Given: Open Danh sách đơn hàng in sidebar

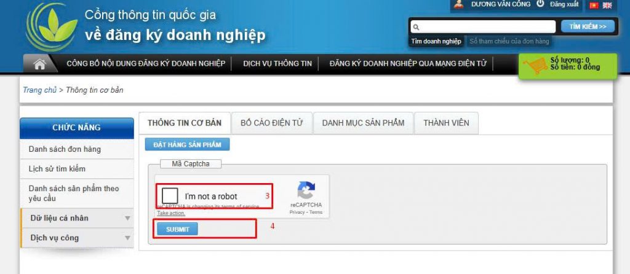Looking at the screenshot, I should pyautogui.click(x=65, y=149).
